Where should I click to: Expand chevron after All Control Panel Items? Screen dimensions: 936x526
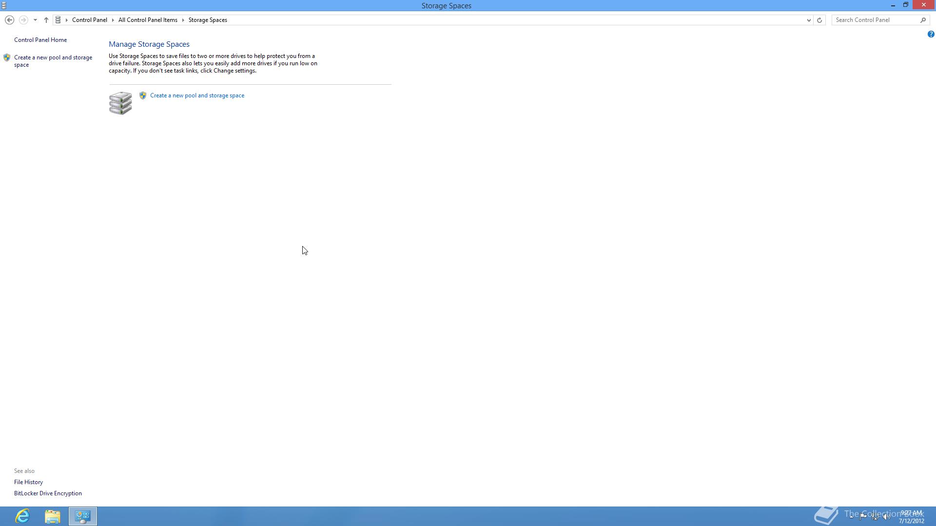tap(183, 20)
